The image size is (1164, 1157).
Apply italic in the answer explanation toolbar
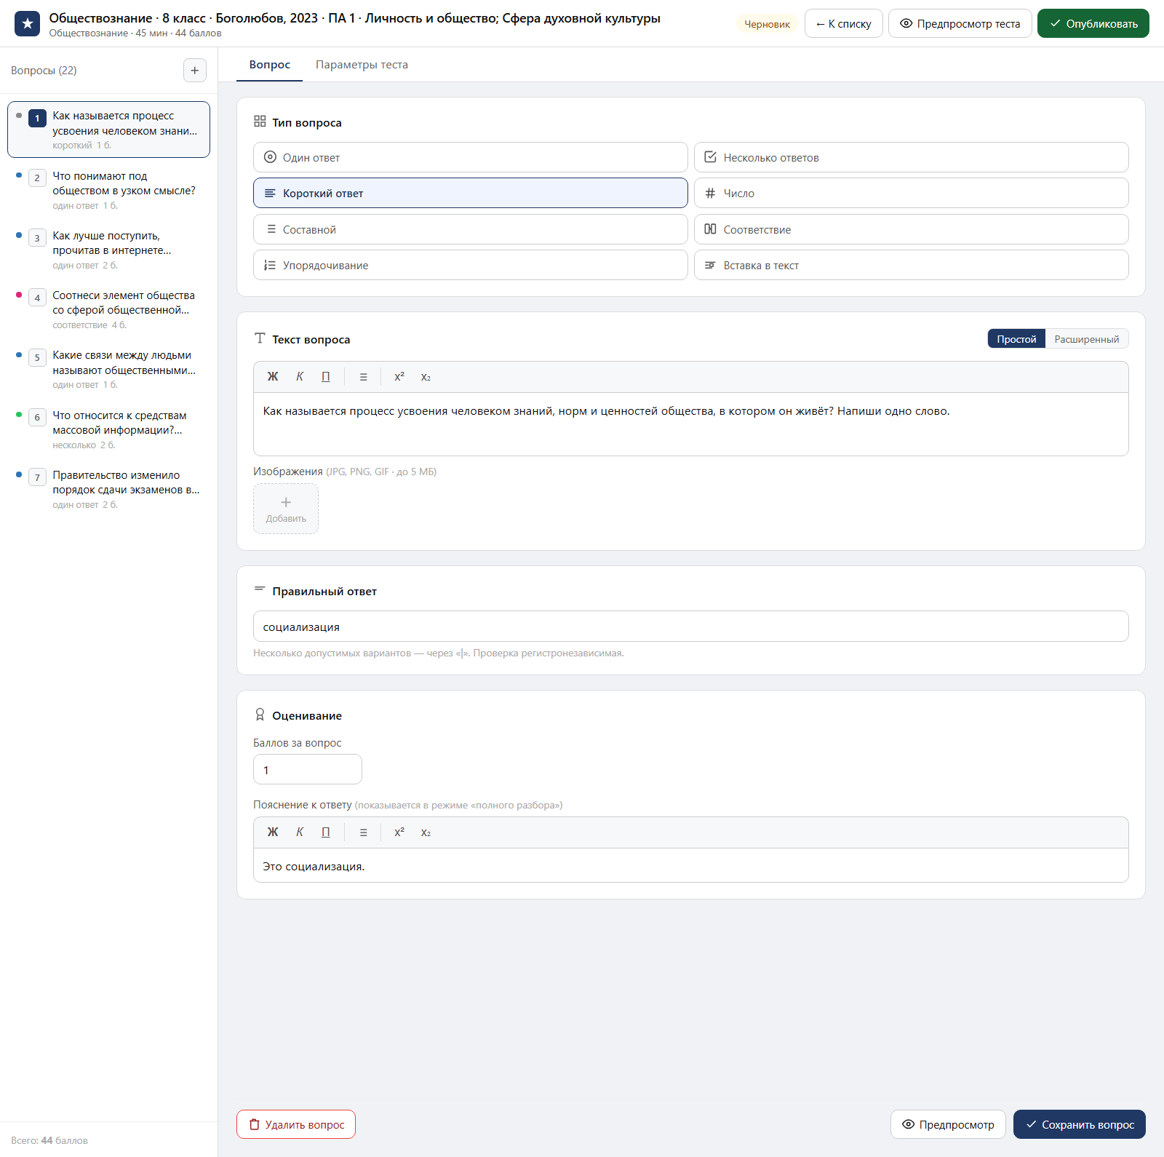point(300,832)
